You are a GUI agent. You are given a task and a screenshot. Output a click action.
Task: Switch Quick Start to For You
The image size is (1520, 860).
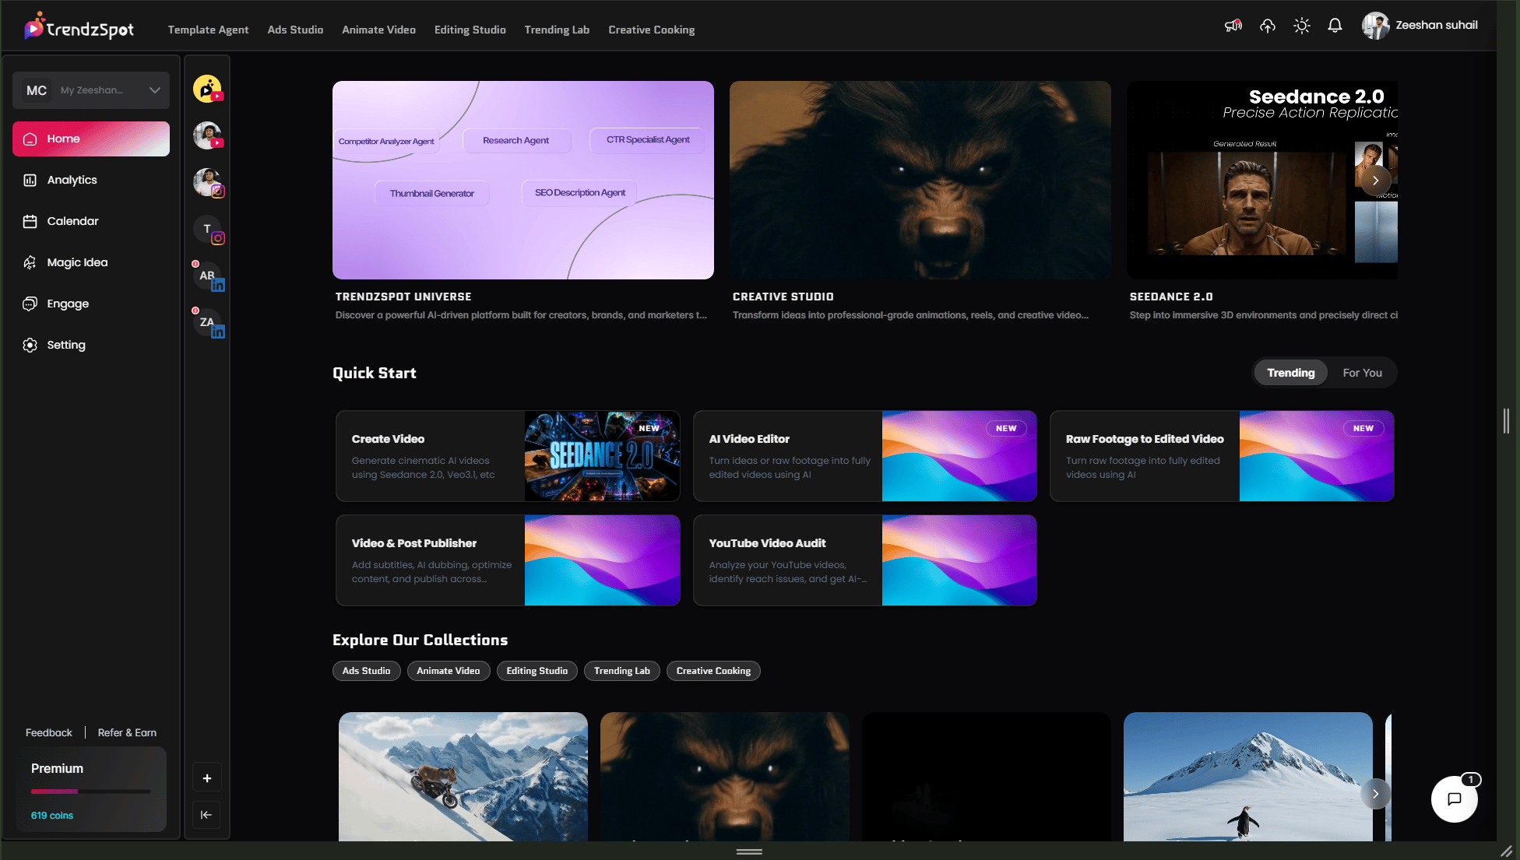pos(1362,373)
